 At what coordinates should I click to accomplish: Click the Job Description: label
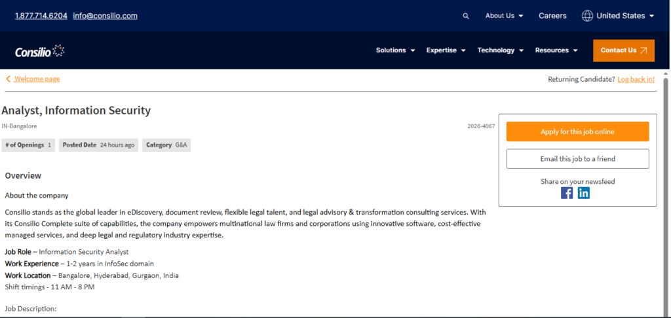point(31,309)
